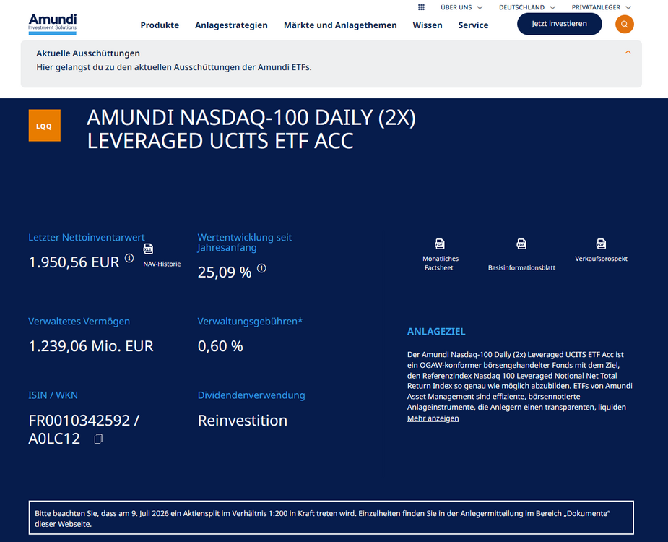
Task: Collapse the Aktuelle Ausschüttungen banner
Action: tap(628, 53)
